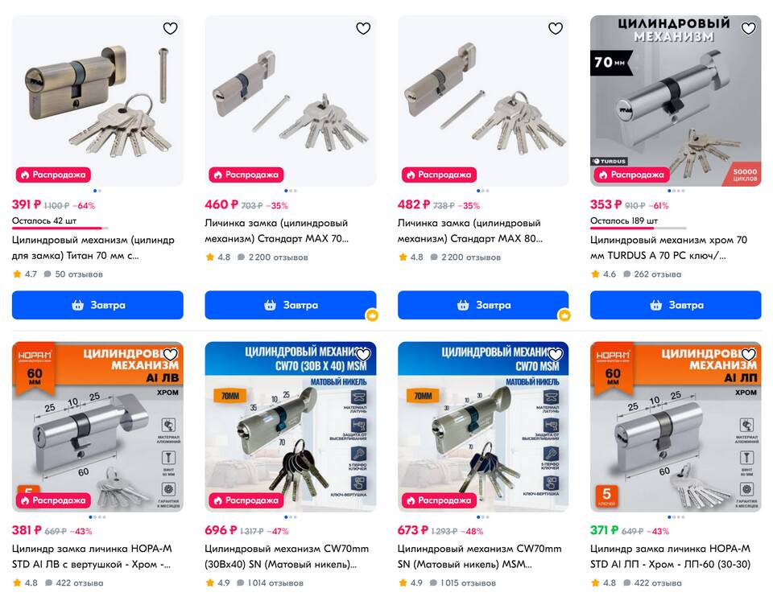Open Личинка замка Стандарт MAX 70 title link
This screenshot has height=605, width=773.
(x=276, y=231)
